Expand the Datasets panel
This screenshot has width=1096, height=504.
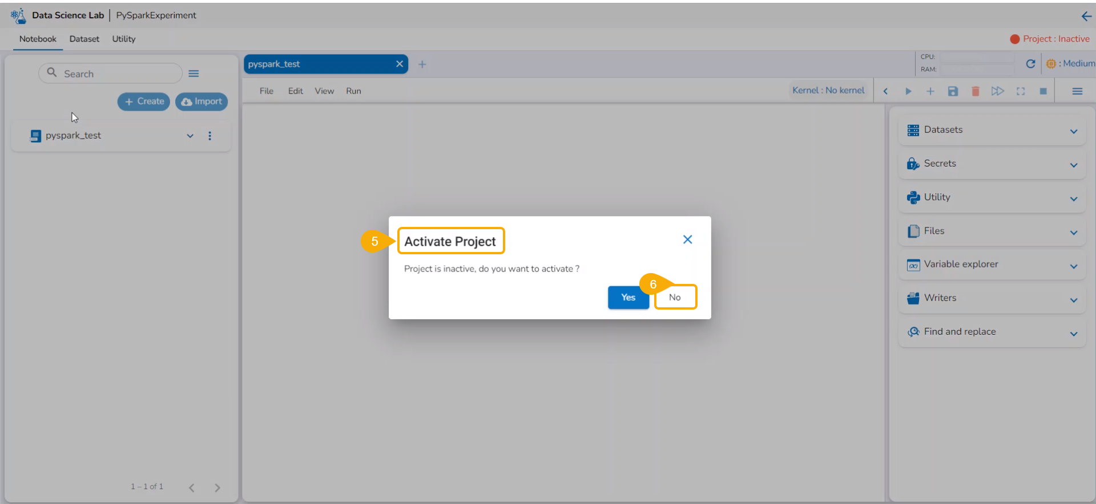1074,131
